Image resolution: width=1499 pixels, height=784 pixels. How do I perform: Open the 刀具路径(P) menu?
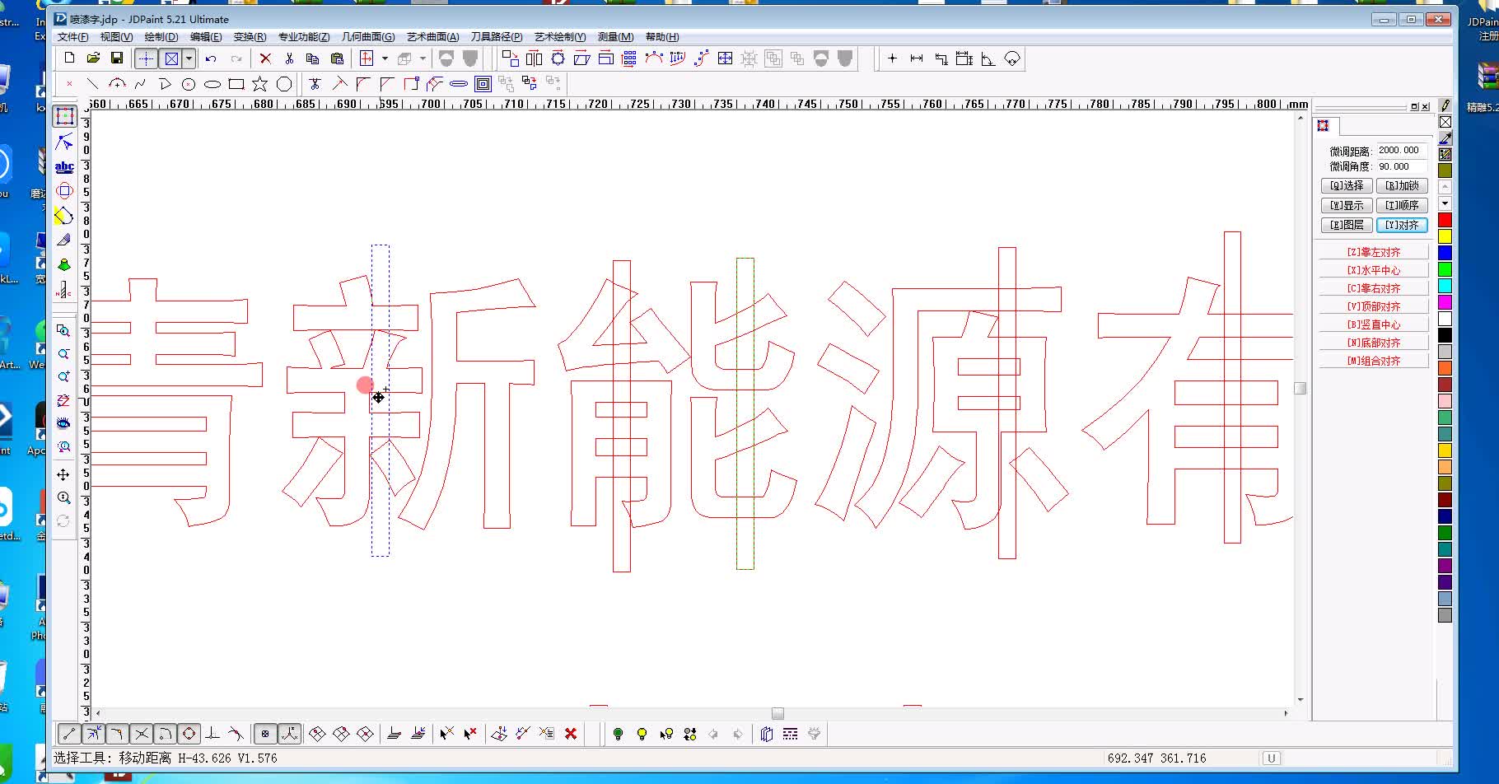pos(494,37)
